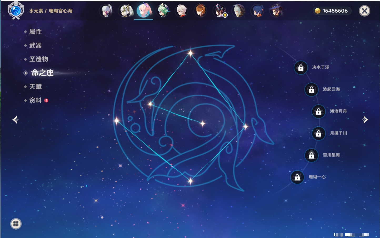The height and width of the screenshot is (238, 380).
Task: Close the character screen with X button
Action: [364, 11]
